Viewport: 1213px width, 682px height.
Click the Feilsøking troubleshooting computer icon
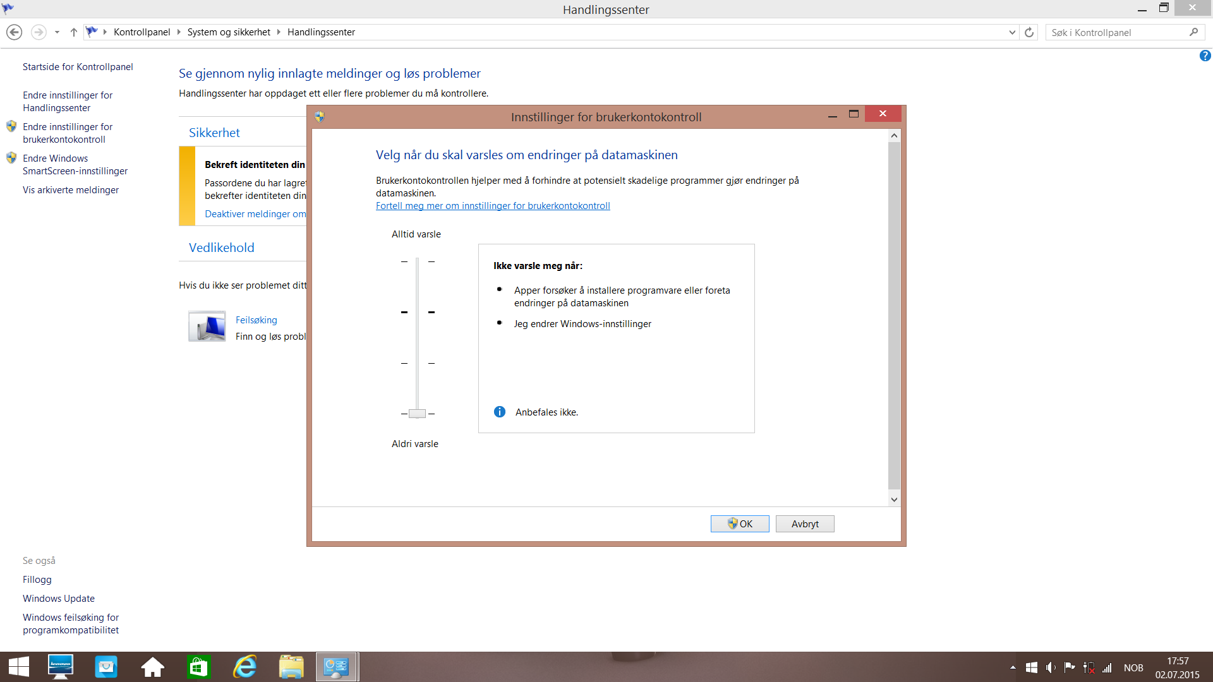[207, 326]
